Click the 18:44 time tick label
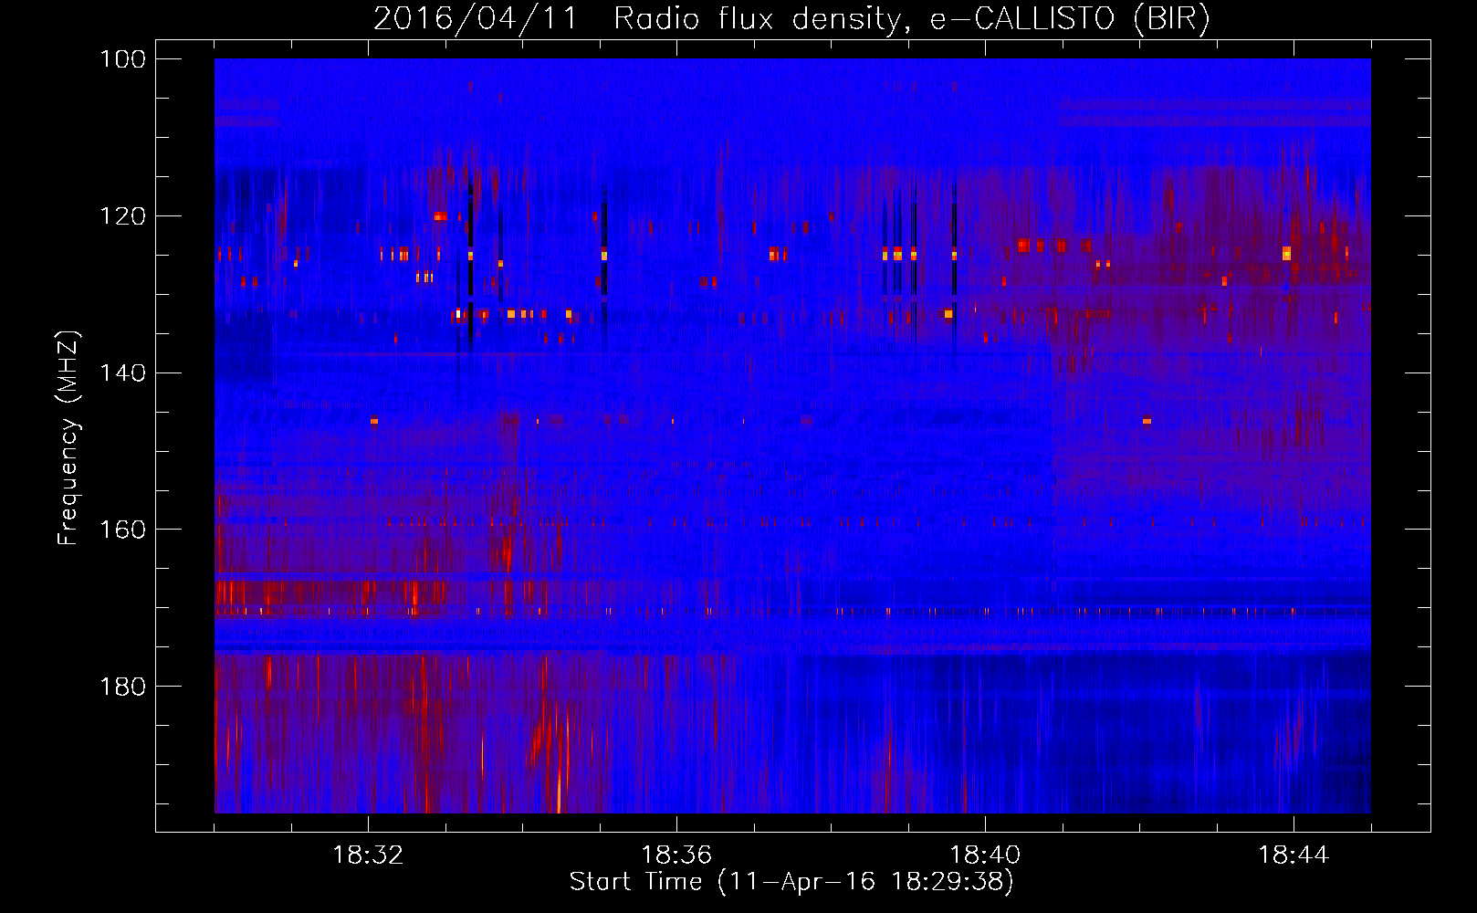The image size is (1477, 913). tap(1294, 855)
